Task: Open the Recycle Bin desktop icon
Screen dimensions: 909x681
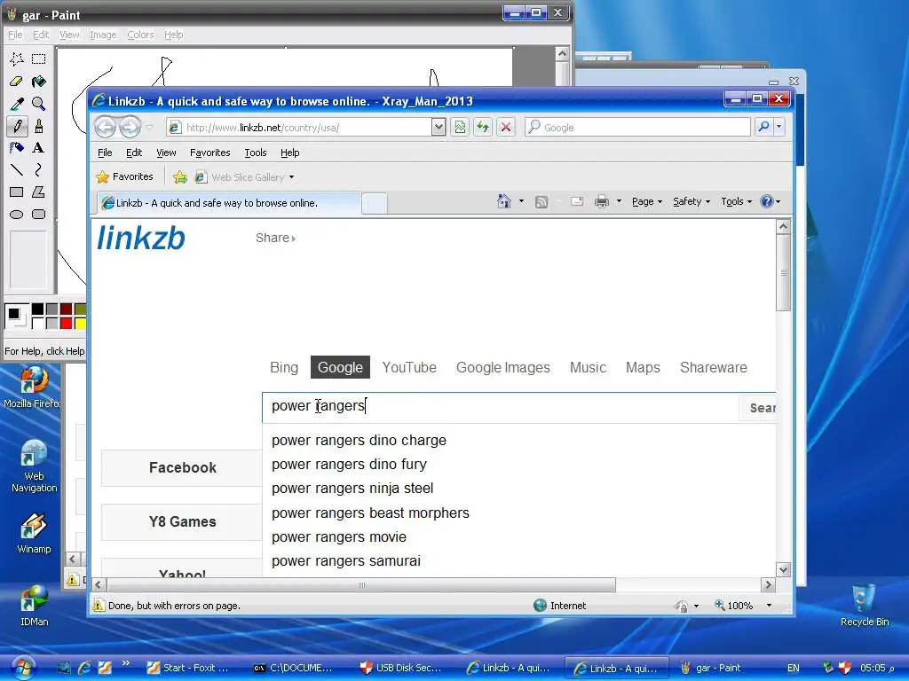Action: [x=865, y=605]
